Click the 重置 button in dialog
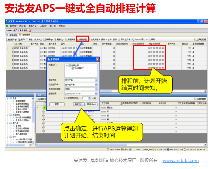 57,104
